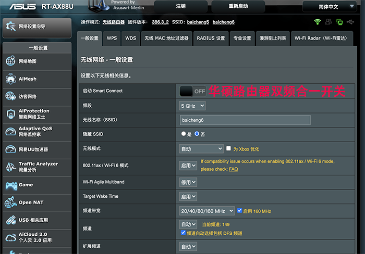Open AiProtection shield icon
Viewport: 365px width, 254px height.
[11, 114]
